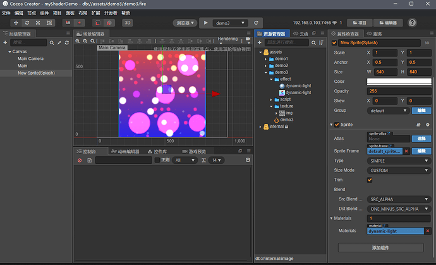This screenshot has height=265, width=436.
Task: Open the Sprite component gear settings
Action: coord(428,125)
